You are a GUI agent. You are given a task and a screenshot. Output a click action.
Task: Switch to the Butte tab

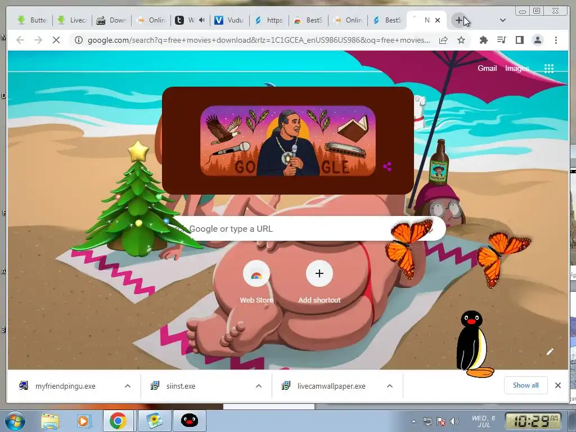pyautogui.click(x=33, y=20)
